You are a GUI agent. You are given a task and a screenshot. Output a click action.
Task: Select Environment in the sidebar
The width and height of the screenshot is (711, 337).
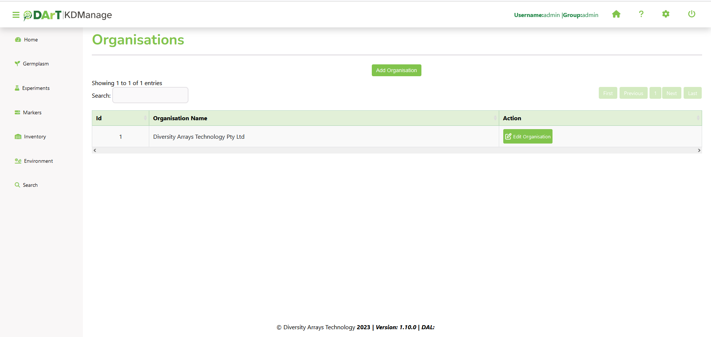38,161
